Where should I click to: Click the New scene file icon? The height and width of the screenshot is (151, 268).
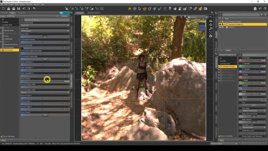(3, 8)
